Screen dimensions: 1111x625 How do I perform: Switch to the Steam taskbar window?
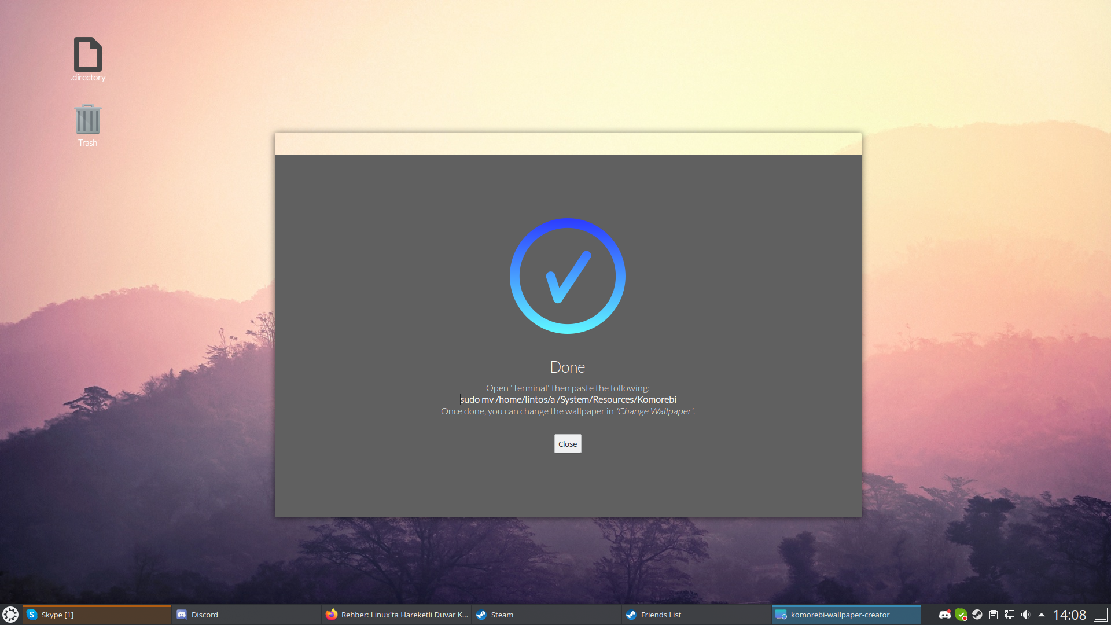[x=546, y=615]
